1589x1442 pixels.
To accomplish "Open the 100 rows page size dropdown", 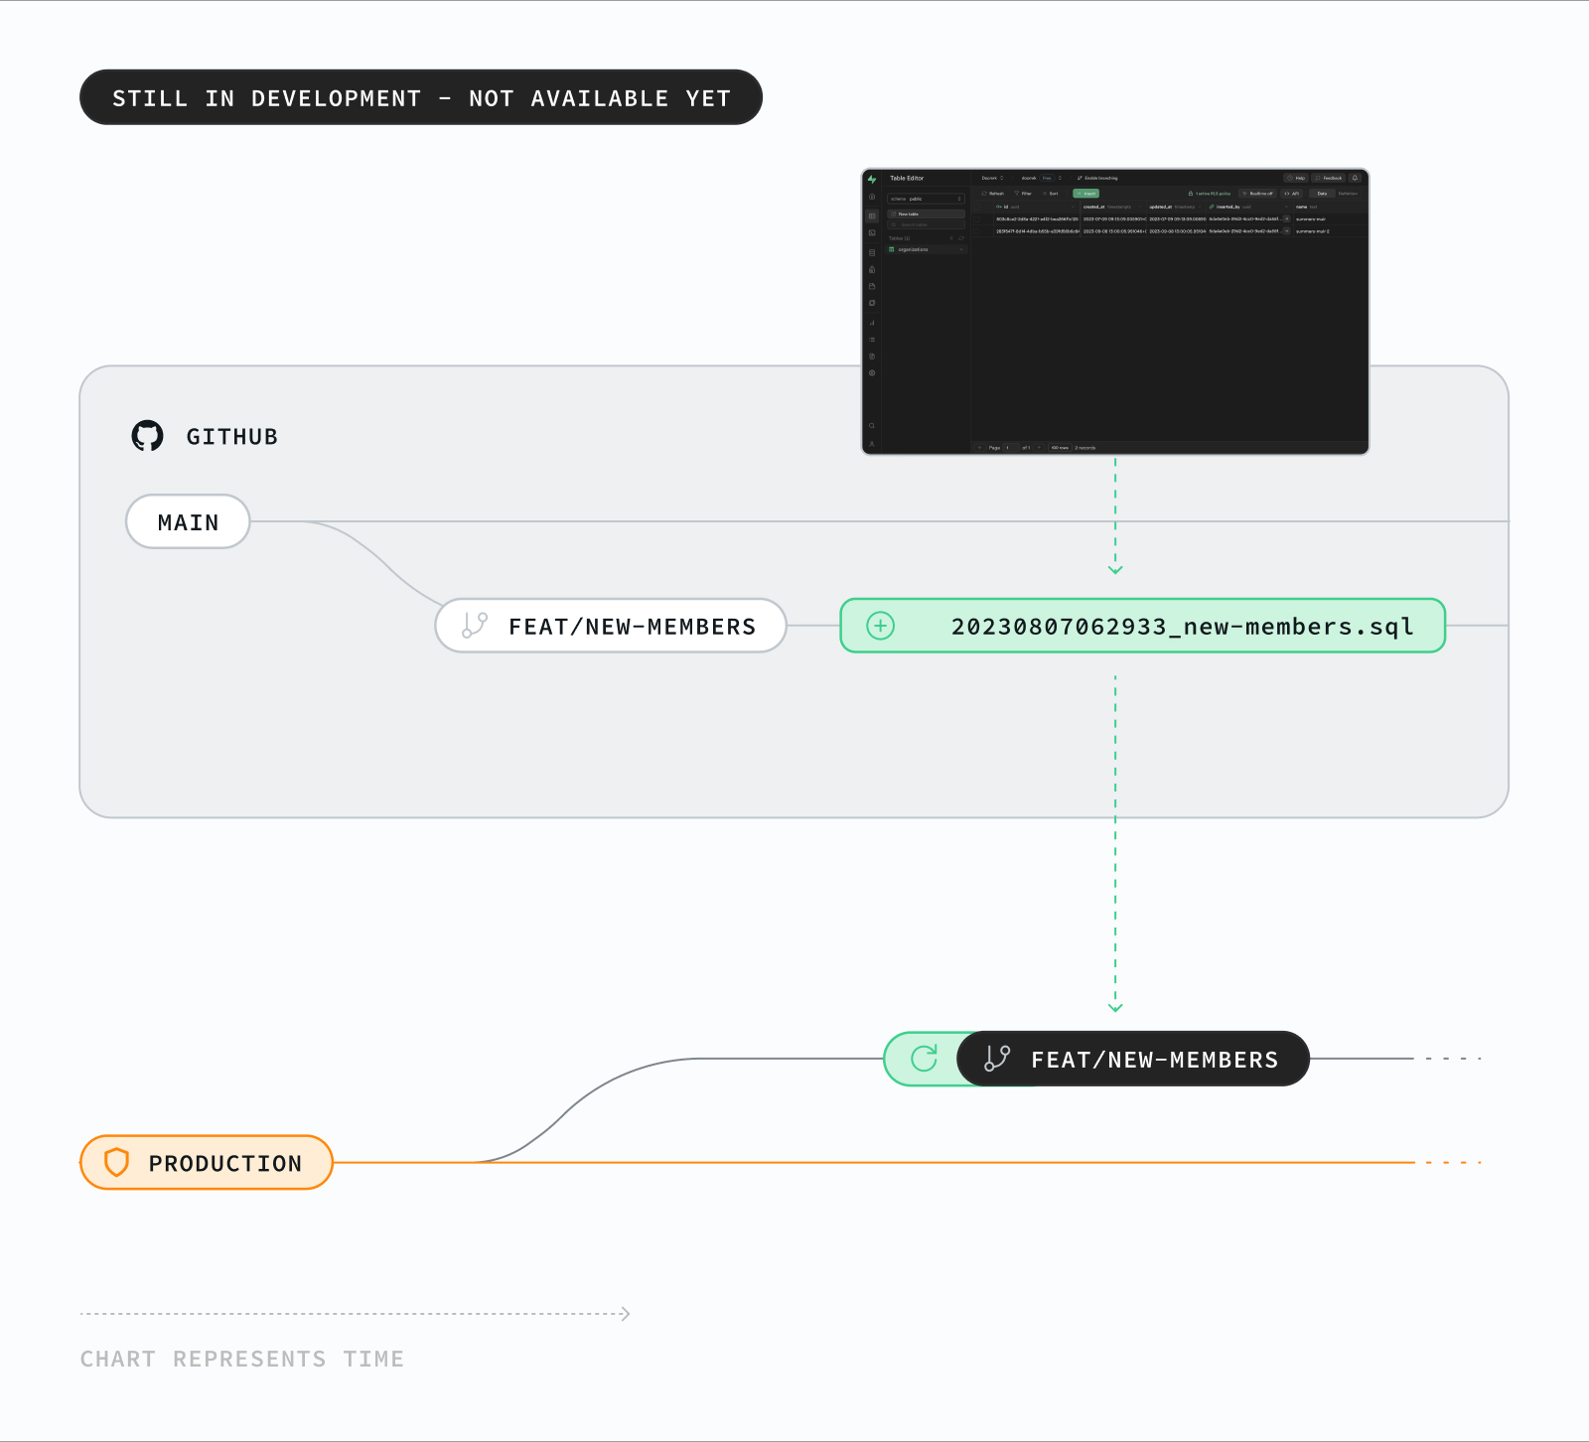I will 1060,448.
